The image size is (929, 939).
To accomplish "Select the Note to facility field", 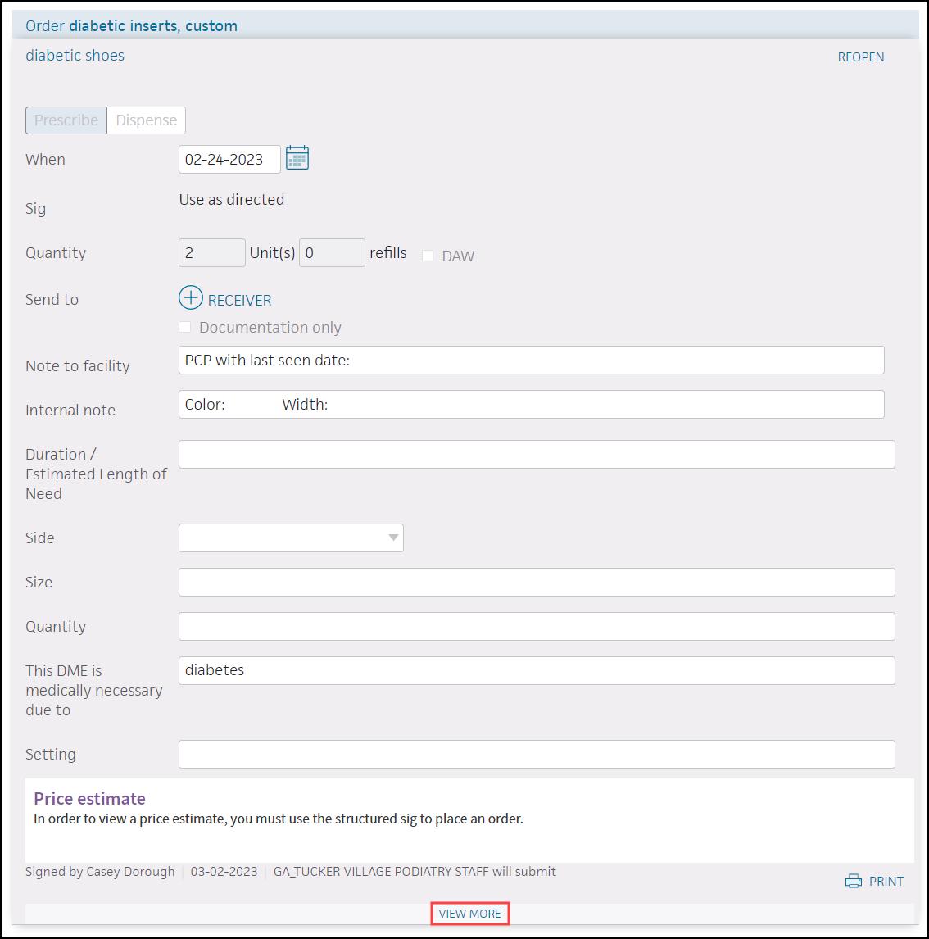I will tap(531, 361).
